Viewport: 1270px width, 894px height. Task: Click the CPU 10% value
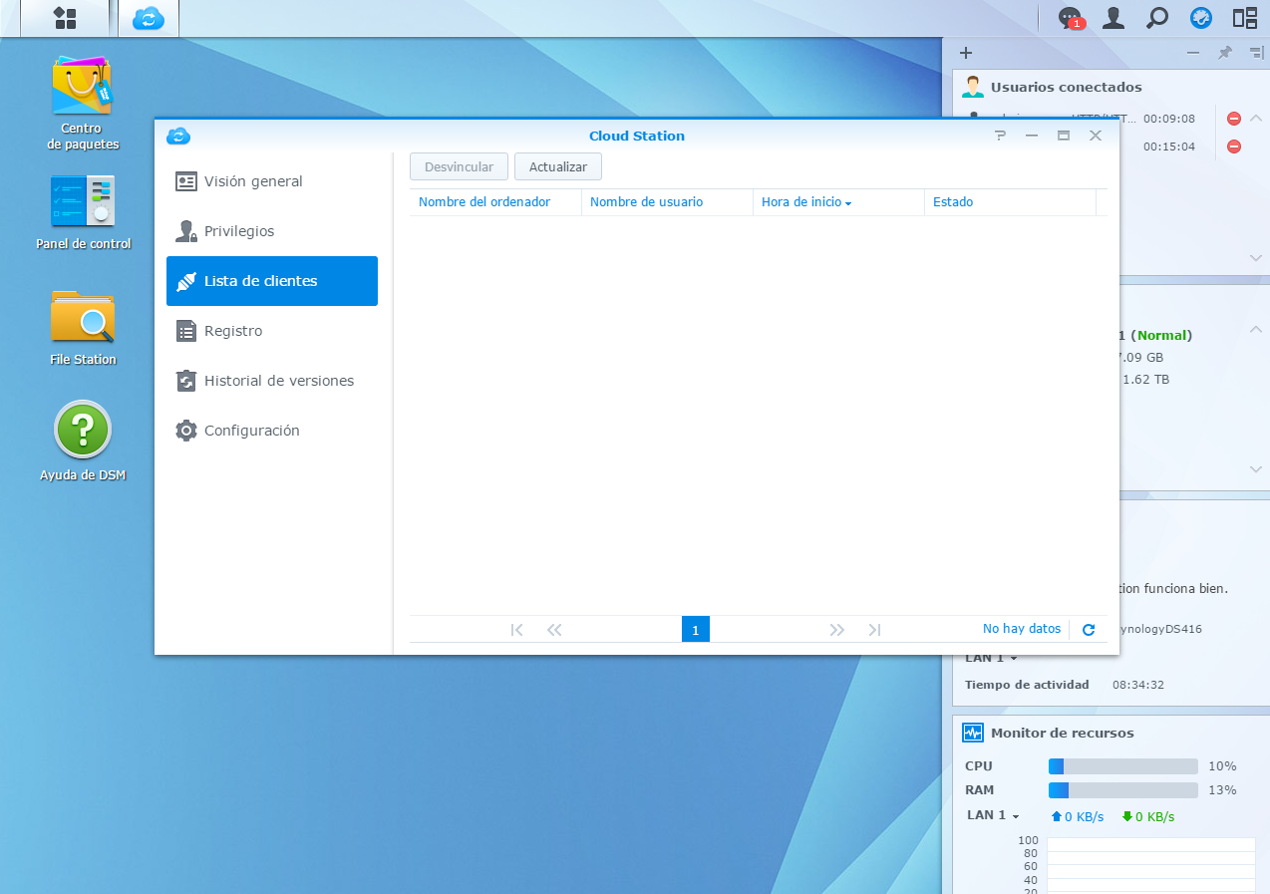tap(1222, 766)
